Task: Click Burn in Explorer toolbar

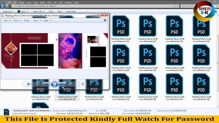Action: [x=60, y=11]
